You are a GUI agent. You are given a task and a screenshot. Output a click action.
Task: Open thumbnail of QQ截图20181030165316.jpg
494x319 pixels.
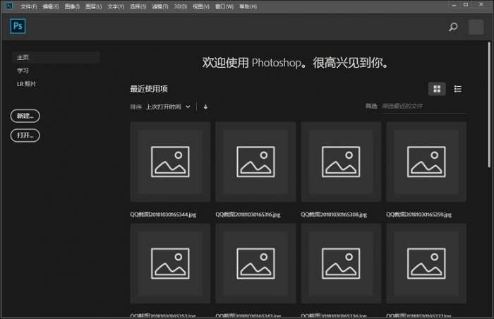pos(255,162)
